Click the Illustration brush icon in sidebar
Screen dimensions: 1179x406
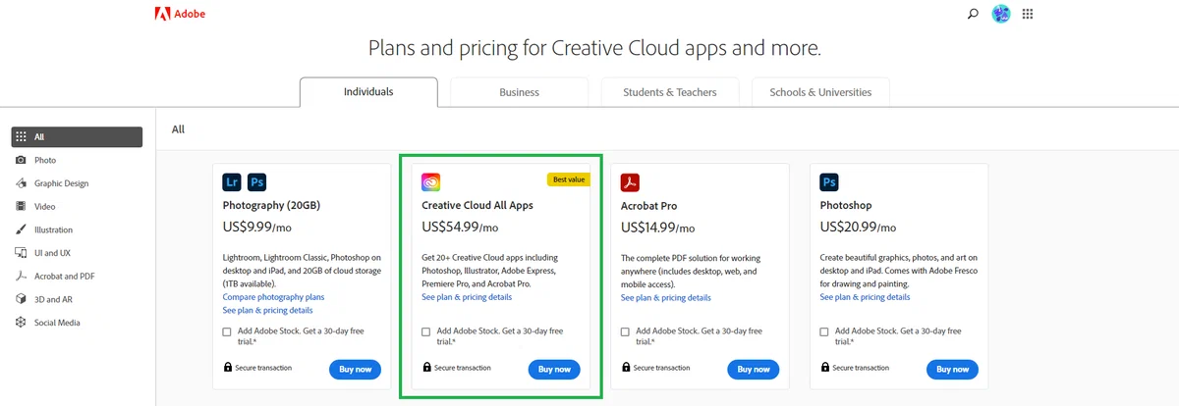(22, 229)
